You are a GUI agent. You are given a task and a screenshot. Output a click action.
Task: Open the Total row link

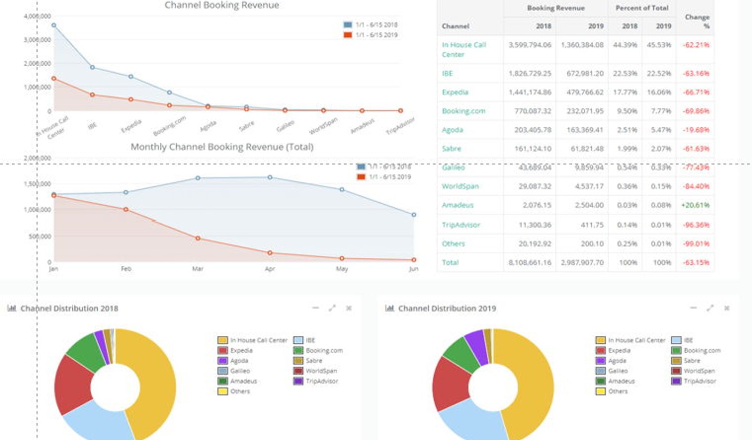pyautogui.click(x=450, y=262)
